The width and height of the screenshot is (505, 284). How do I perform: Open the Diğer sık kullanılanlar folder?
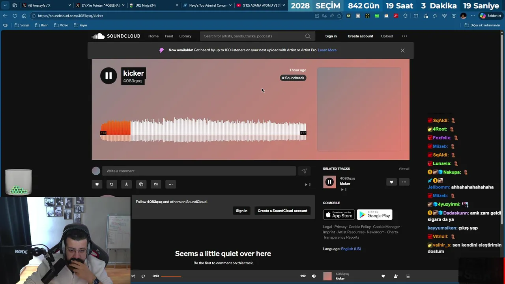tap(483, 25)
